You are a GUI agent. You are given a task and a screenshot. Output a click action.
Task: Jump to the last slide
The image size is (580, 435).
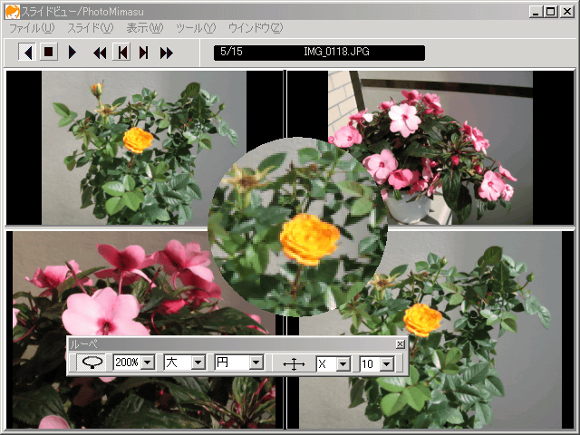(166, 53)
